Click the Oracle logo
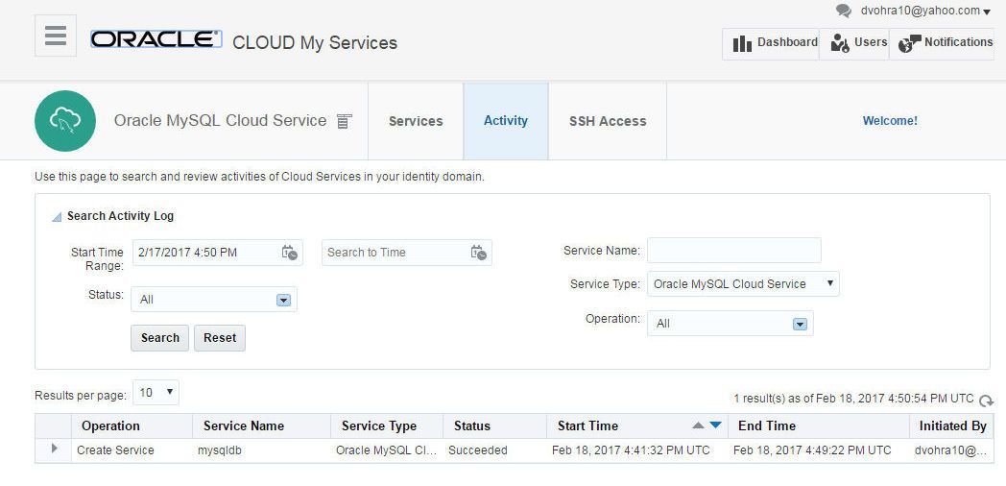 (156, 39)
